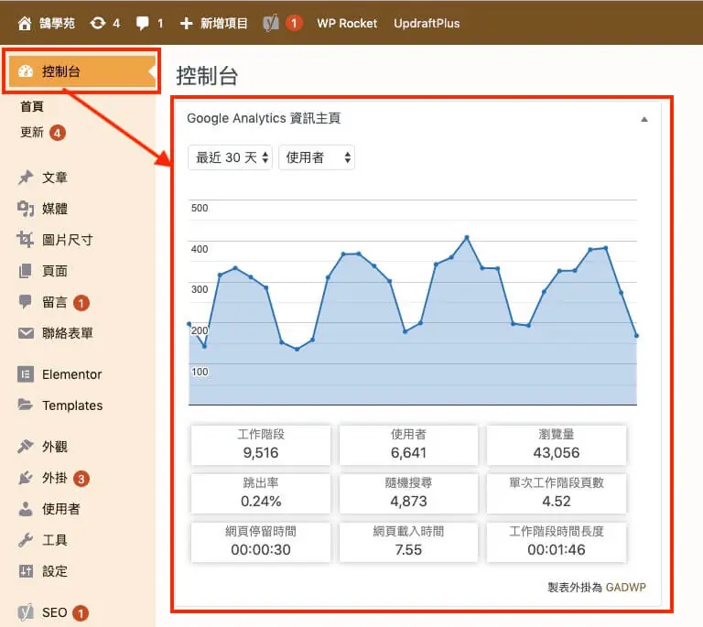
Task: Click the tools wrench icon
Action: point(26,540)
